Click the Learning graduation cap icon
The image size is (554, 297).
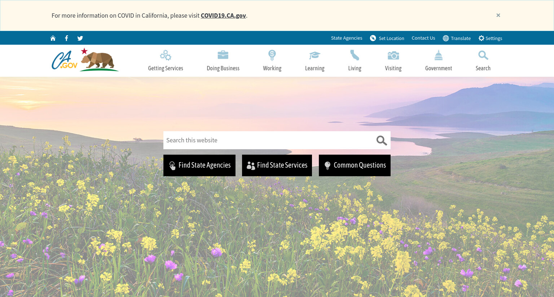[x=315, y=55]
